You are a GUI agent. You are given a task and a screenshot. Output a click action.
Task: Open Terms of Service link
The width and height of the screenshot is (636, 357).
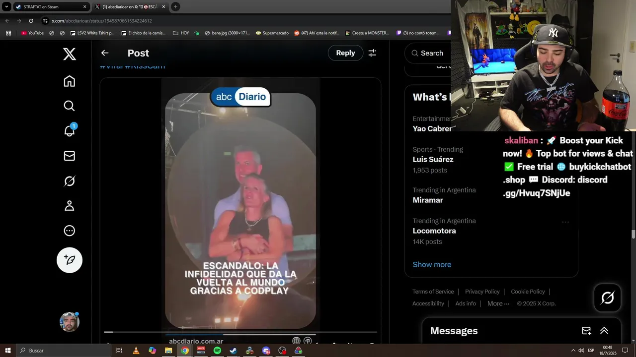(433, 292)
